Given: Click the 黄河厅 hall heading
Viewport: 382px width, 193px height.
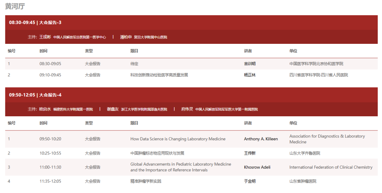Looking at the screenshot, I should (x=15, y=6).
